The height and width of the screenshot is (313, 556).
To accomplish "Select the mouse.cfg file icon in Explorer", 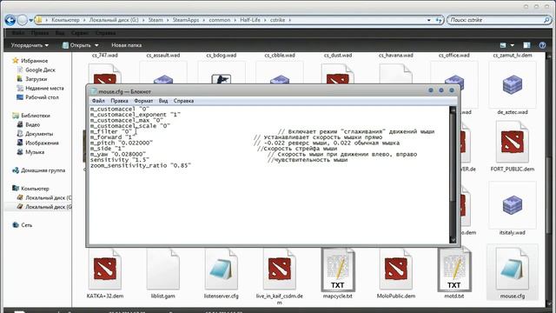I will click(x=513, y=269).
